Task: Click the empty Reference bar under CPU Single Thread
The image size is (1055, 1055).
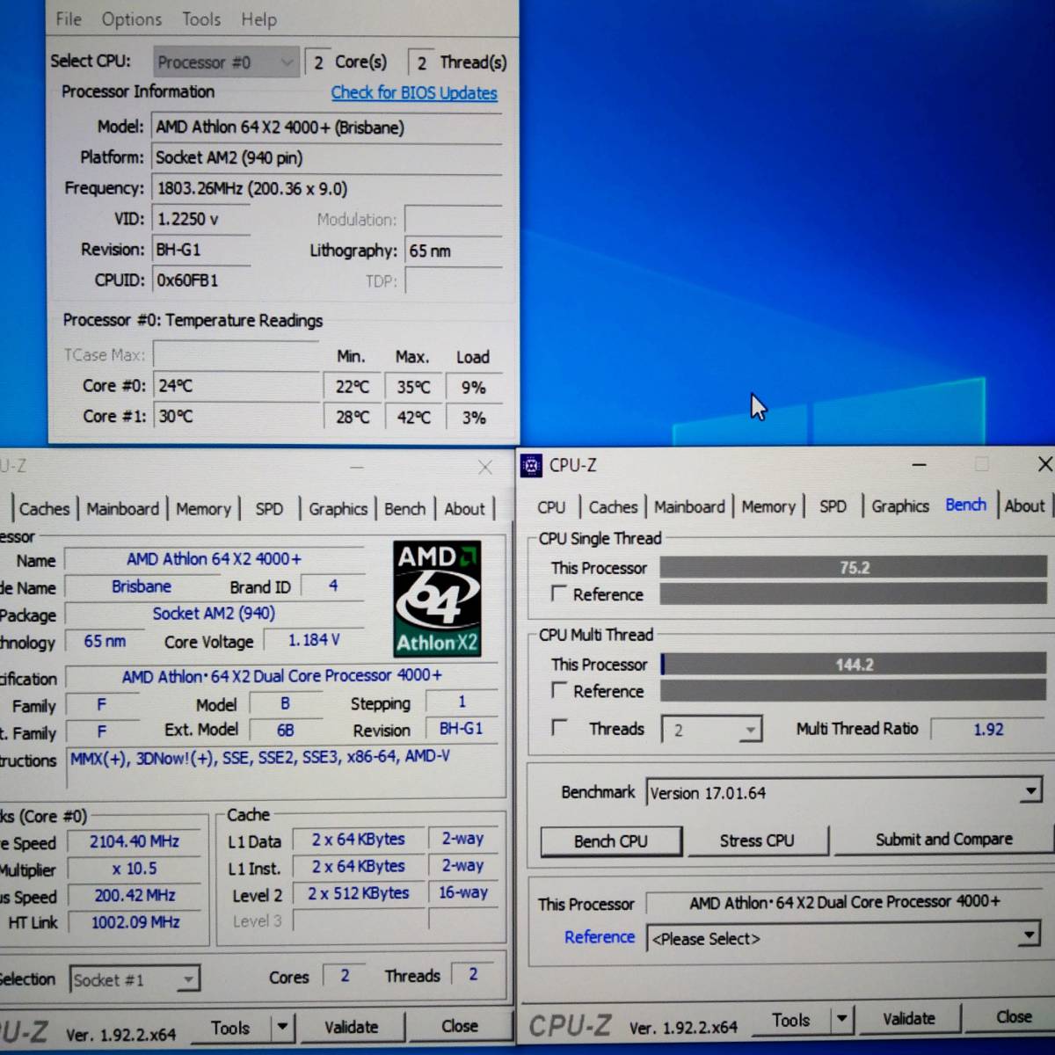Action: point(854,594)
